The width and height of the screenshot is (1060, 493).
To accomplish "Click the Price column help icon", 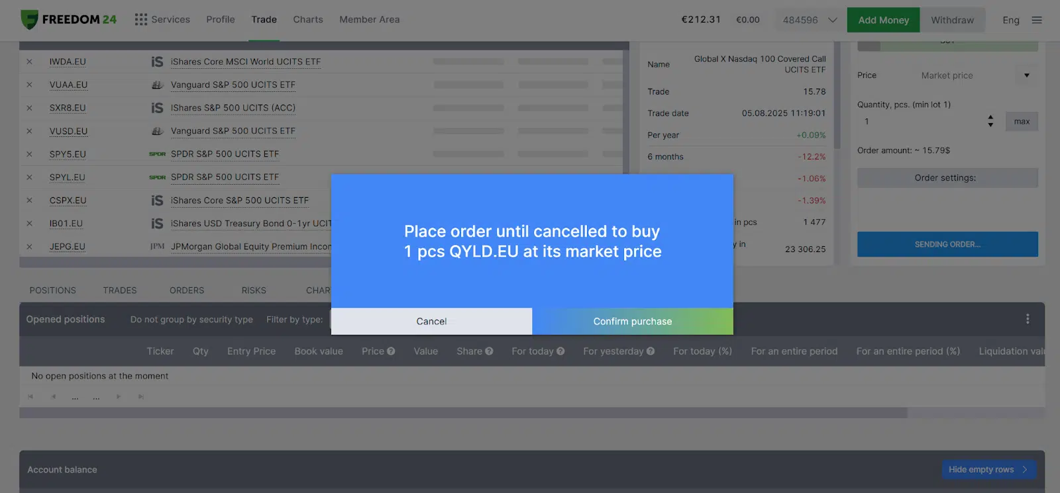I will point(391,351).
